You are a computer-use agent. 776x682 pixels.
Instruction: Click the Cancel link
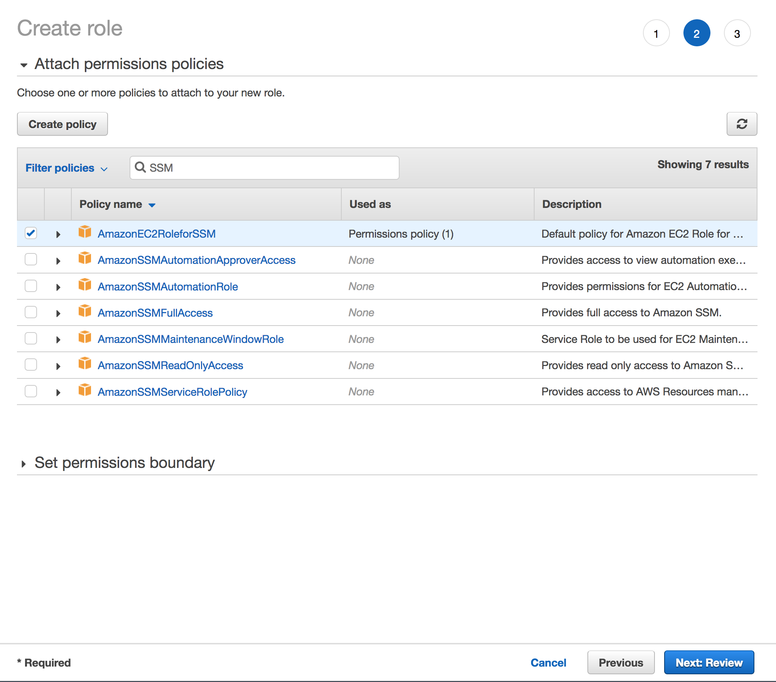click(x=548, y=662)
